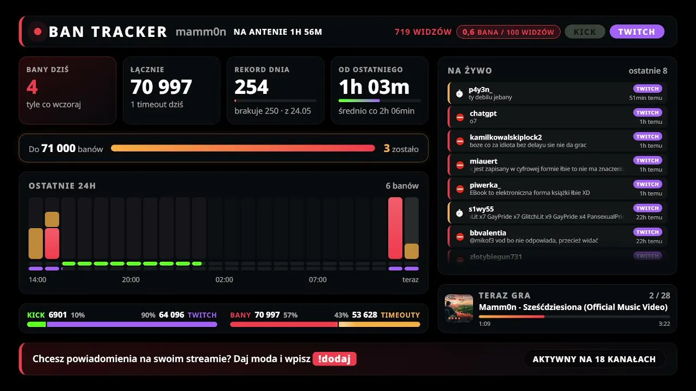Click TWITCH badge on p4y3n_ row
This screenshot has width=696, height=391.
[648, 89]
